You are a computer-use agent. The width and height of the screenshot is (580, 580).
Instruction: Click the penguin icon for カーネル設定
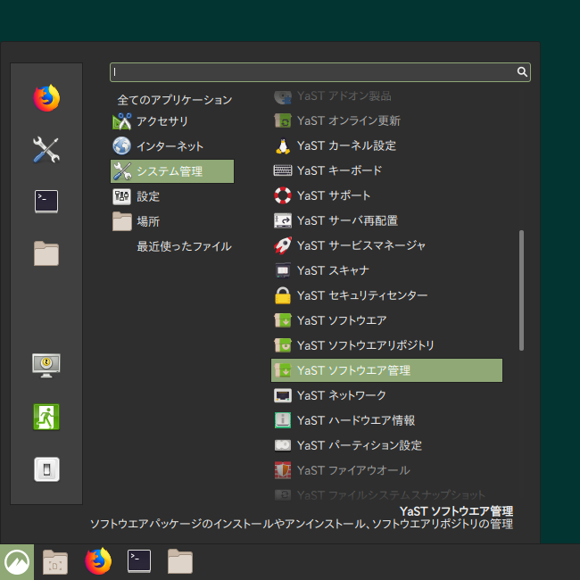283,145
